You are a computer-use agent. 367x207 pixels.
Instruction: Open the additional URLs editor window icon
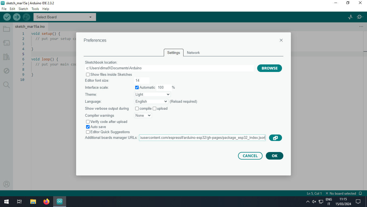[275, 138]
